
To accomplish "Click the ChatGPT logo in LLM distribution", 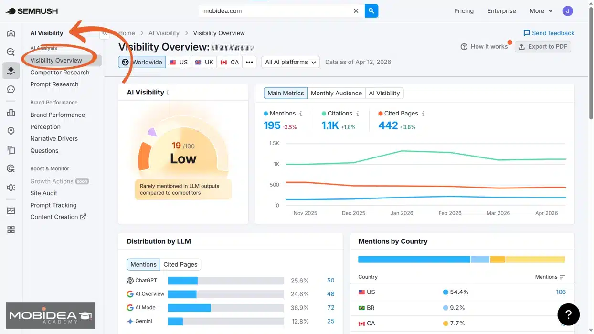I will click(x=130, y=281).
